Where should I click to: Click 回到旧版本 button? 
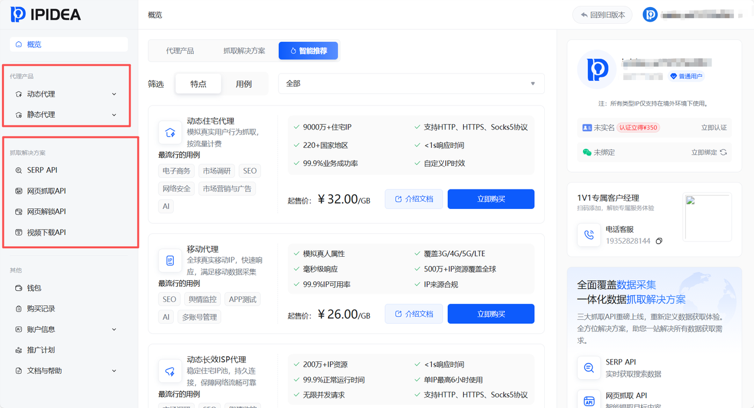tap(602, 15)
